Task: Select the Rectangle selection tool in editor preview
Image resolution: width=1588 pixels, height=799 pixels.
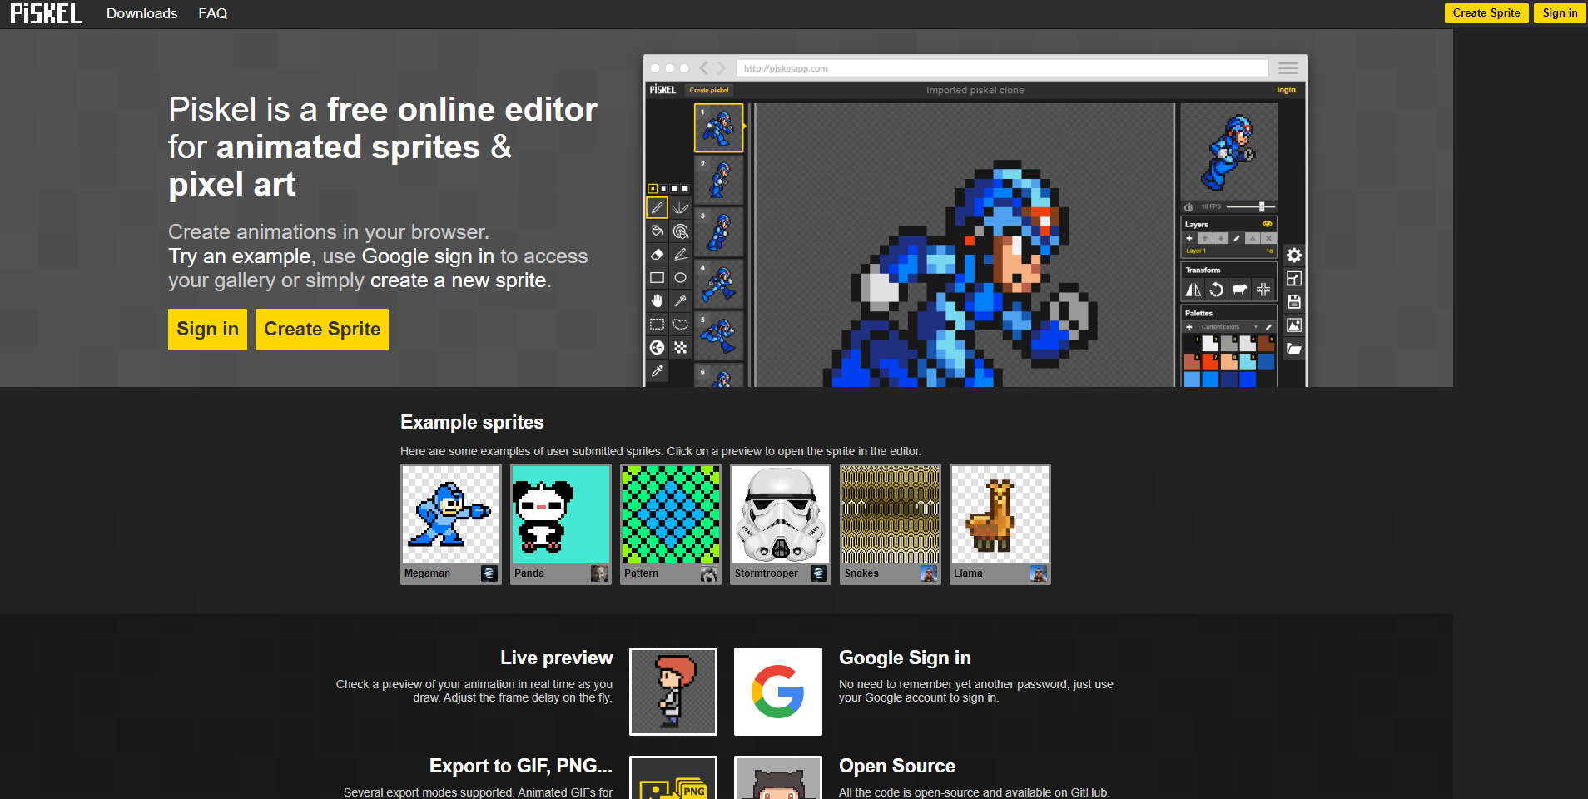Action: 657,324
